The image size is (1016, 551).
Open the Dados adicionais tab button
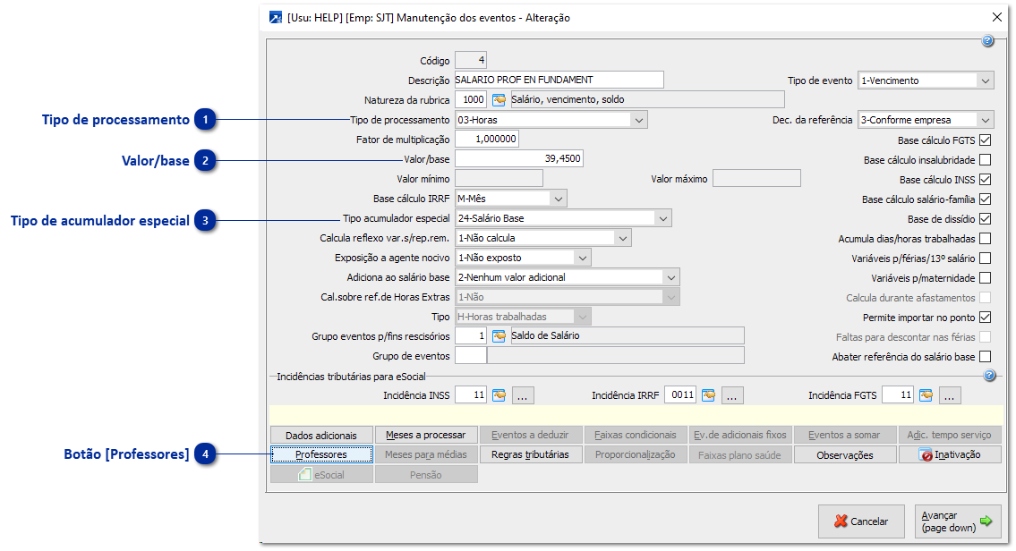point(320,435)
